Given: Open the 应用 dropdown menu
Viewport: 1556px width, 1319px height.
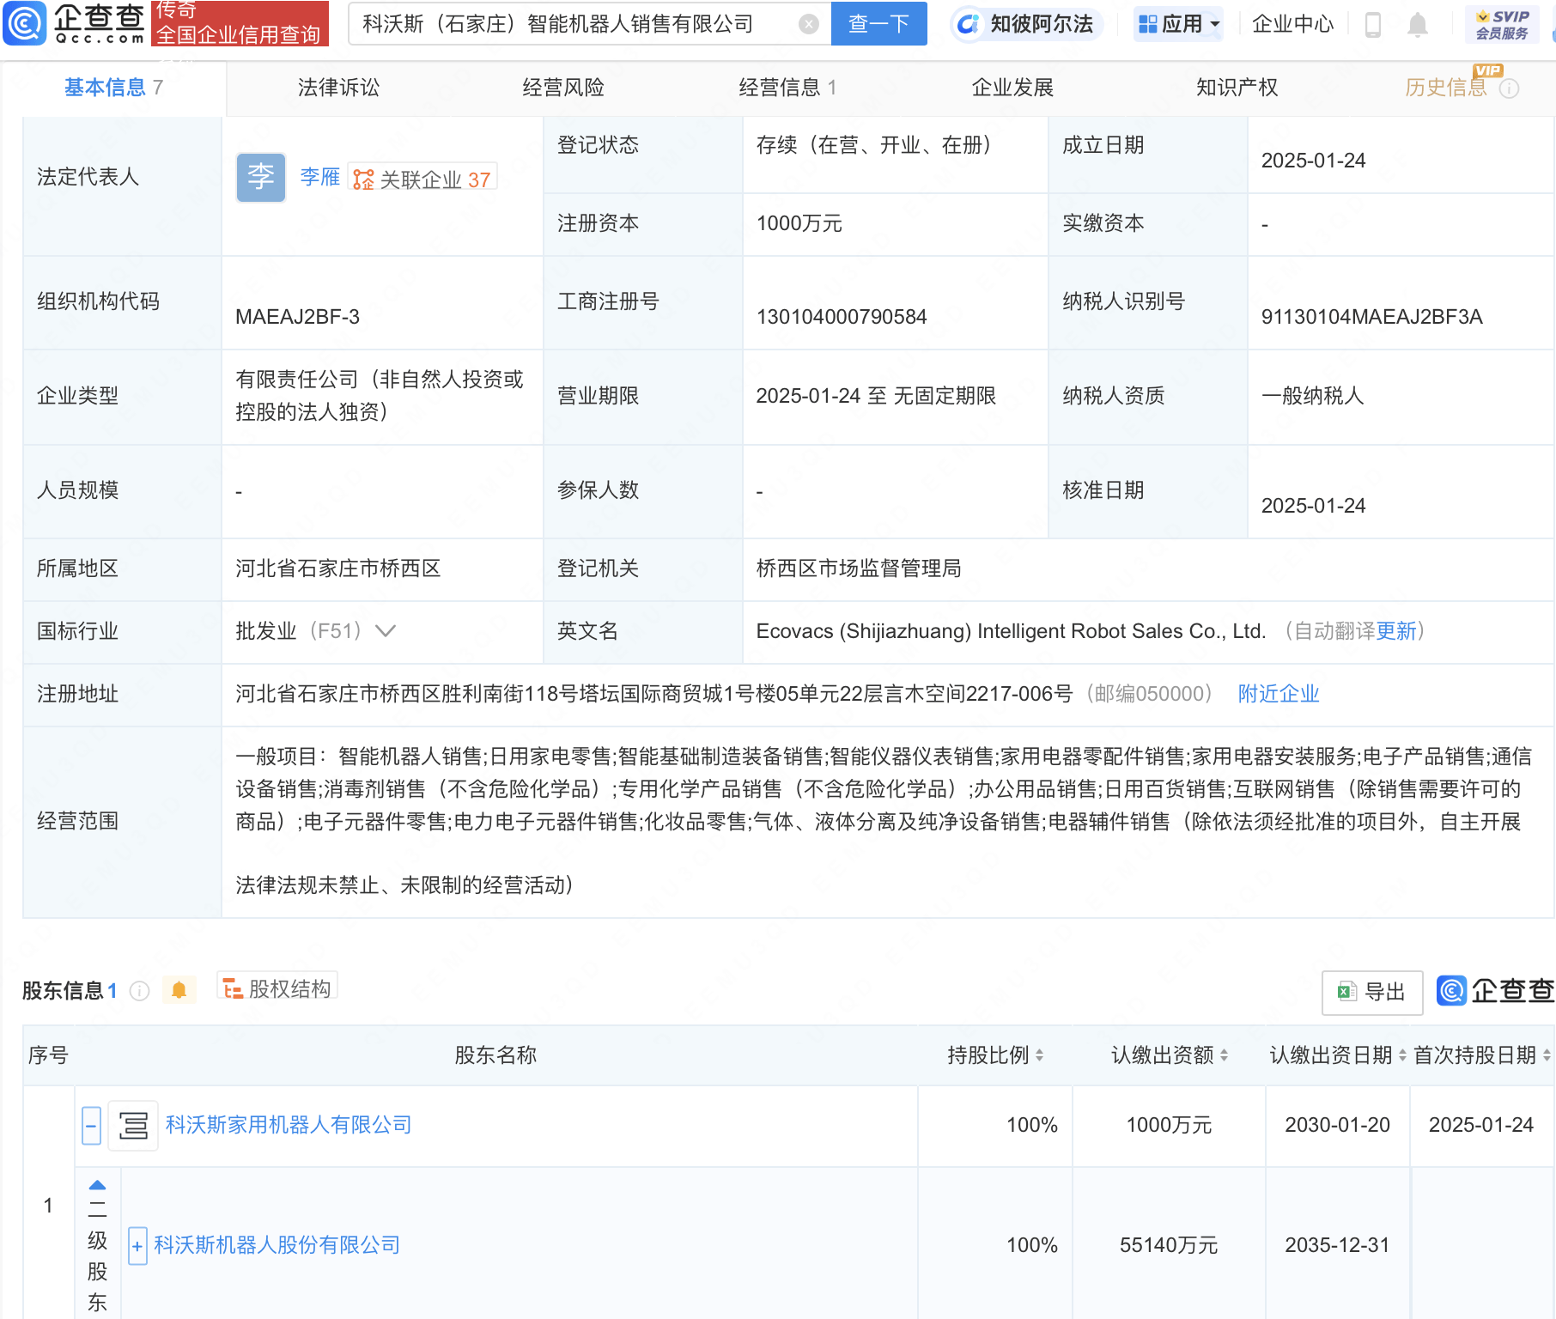Looking at the screenshot, I should coord(1179,24).
